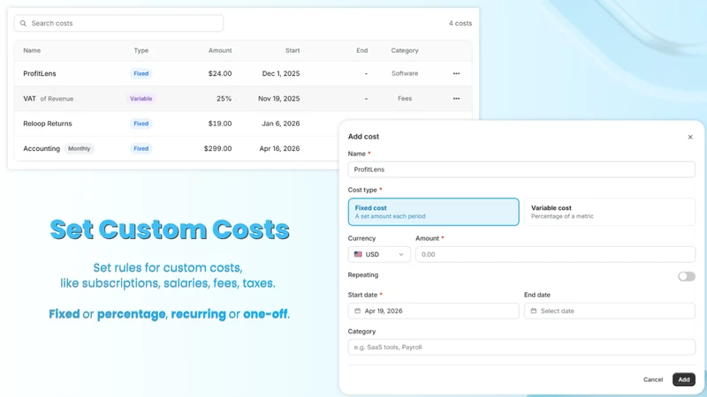Click the Monthly badge on Accounting row

coord(79,148)
